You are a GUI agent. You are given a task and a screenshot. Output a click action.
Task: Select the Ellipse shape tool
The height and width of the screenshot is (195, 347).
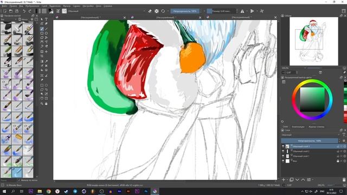(x=46, y=33)
